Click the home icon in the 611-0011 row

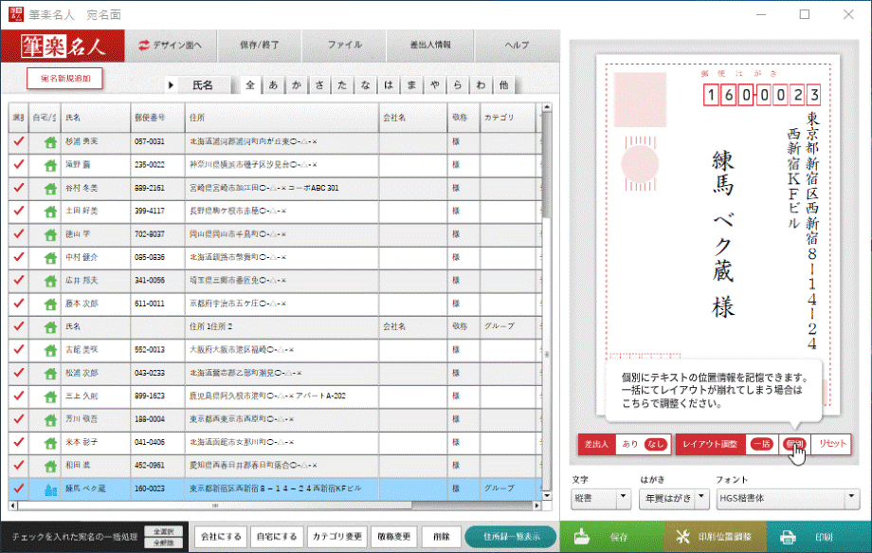[x=50, y=304]
